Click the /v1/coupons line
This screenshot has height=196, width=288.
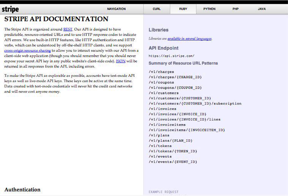click(x=161, y=82)
